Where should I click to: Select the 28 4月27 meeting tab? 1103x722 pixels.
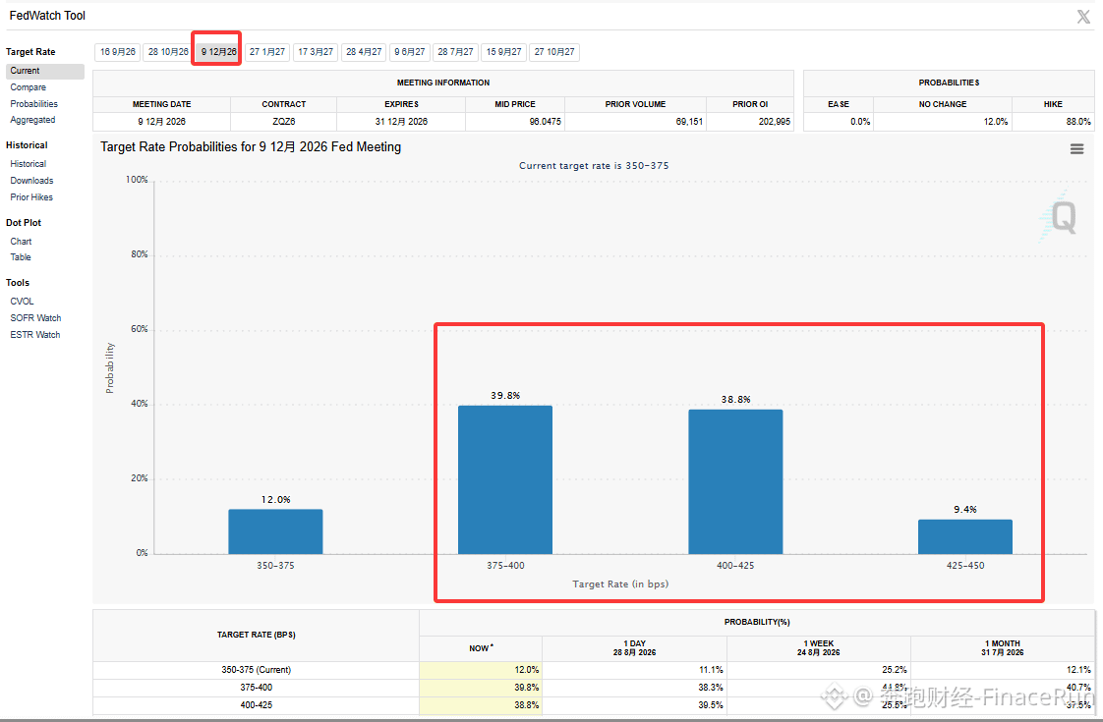(364, 52)
